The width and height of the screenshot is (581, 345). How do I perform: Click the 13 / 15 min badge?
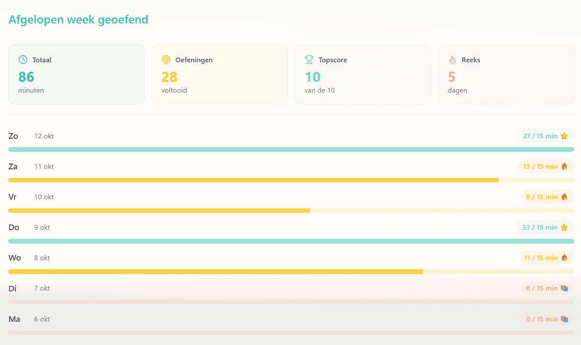[545, 166]
